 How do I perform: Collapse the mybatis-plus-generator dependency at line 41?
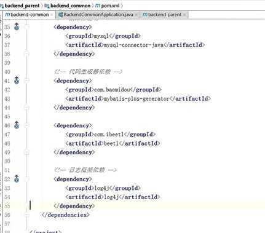pos(26,81)
